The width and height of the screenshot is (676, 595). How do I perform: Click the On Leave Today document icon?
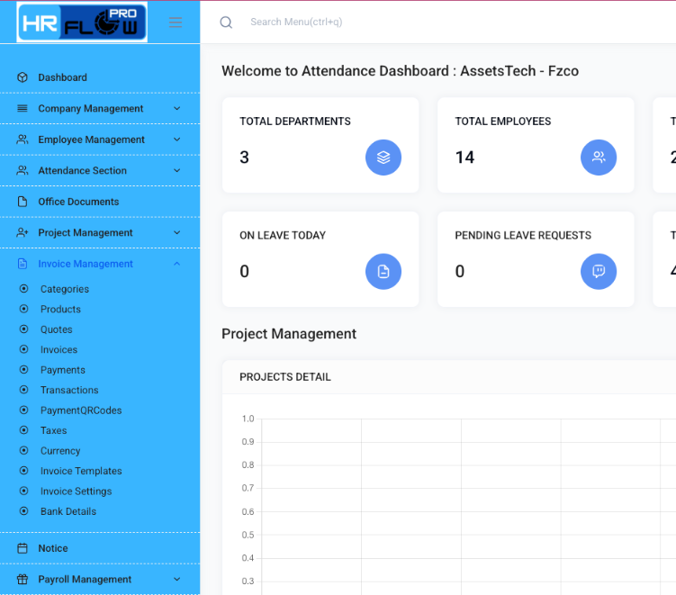(x=383, y=272)
